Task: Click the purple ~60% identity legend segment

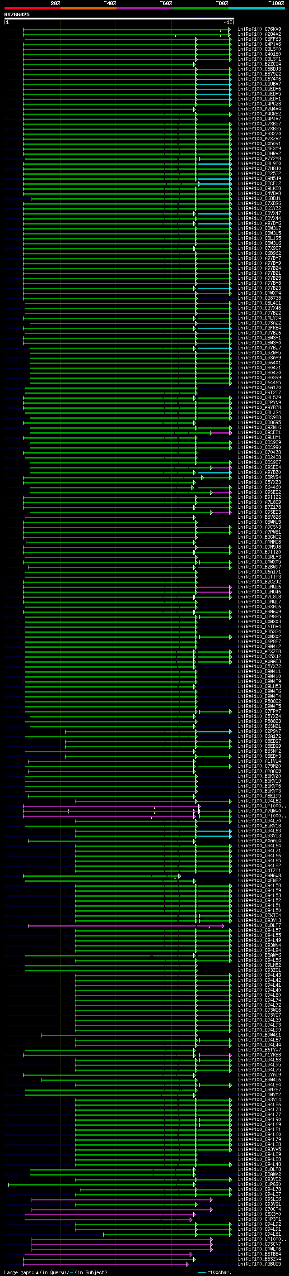Action: click(144, 8)
